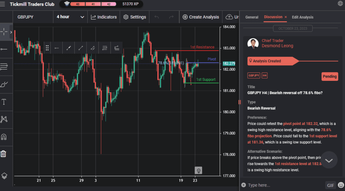Pick the parallel channel tool in floating toolbar
Image resolution: width=345 pixels, height=191 pixels.
(93, 48)
